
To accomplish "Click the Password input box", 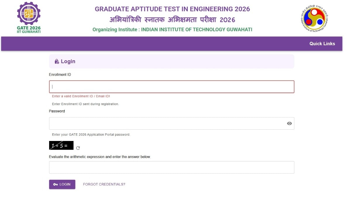I will 164,123.
